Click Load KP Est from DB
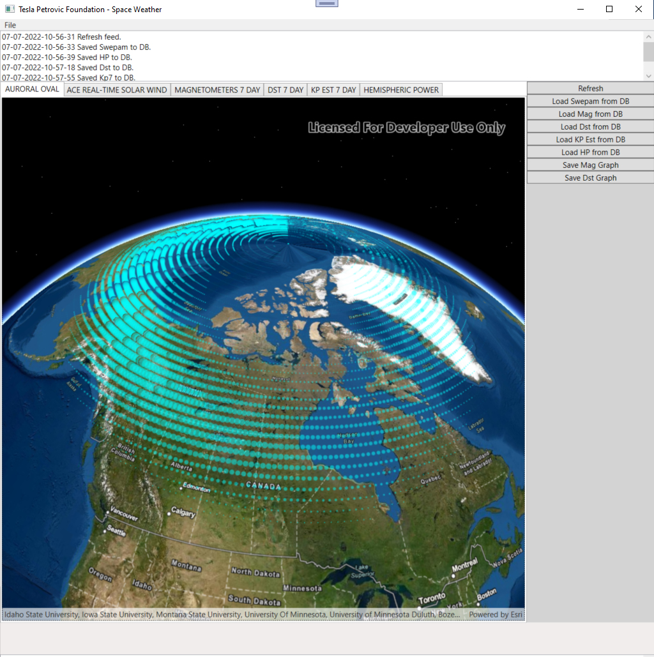Image resolution: width=654 pixels, height=657 pixels. click(x=590, y=140)
